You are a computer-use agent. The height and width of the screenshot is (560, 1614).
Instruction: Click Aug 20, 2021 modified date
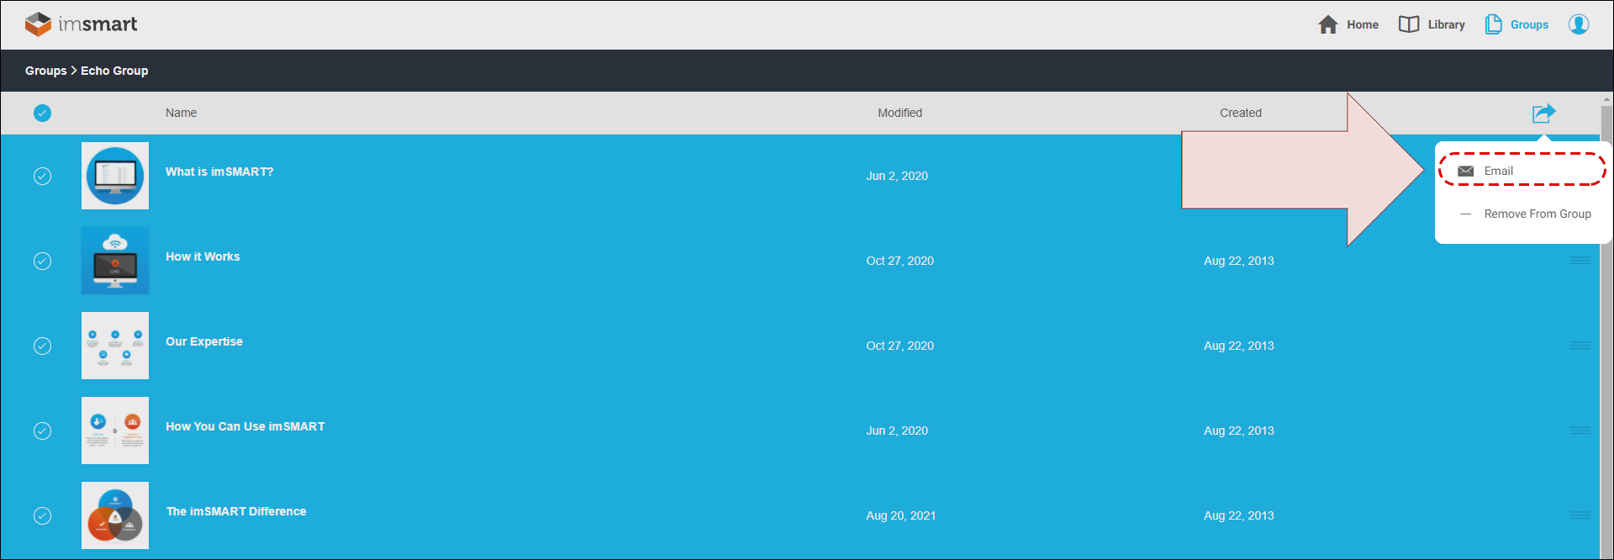901,515
